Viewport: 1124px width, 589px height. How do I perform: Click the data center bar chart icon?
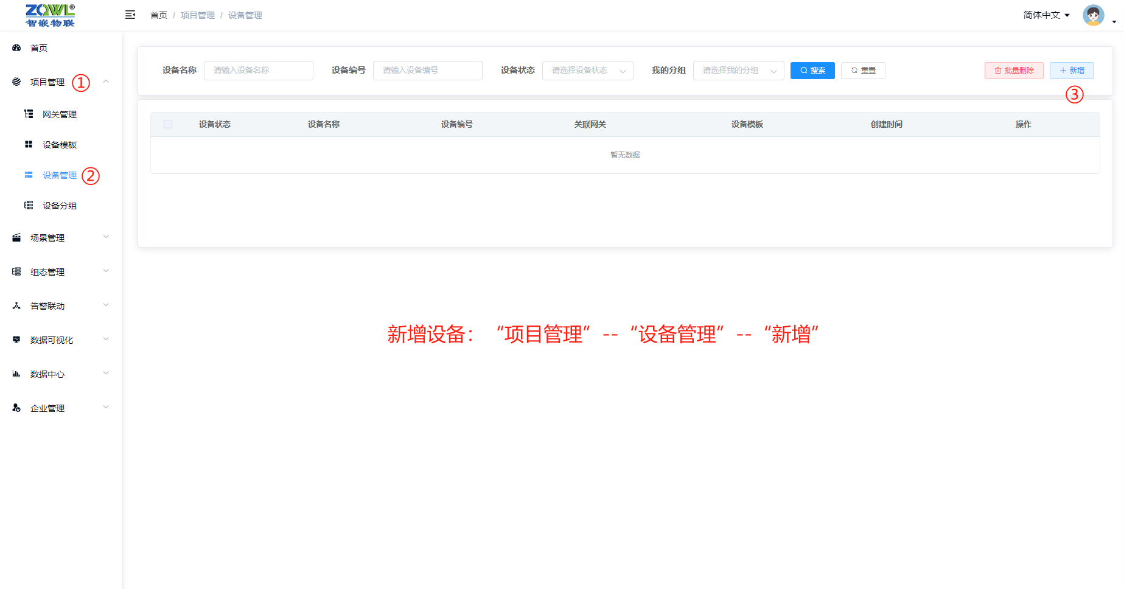click(x=16, y=374)
